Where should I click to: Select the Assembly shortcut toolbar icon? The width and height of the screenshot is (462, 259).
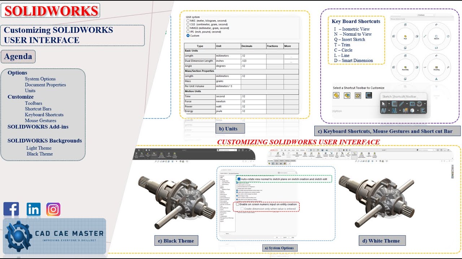pyautogui.click(x=347, y=95)
